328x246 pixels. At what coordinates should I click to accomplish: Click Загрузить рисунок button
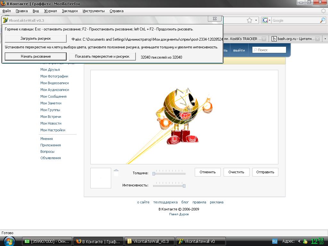pos(36,38)
